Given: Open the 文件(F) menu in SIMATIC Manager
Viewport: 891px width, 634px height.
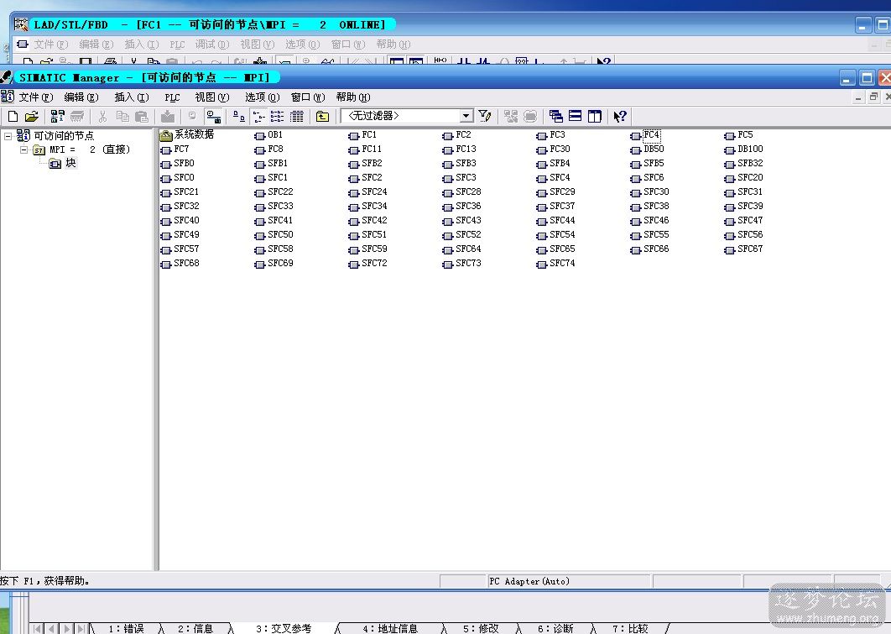Looking at the screenshot, I should point(36,97).
